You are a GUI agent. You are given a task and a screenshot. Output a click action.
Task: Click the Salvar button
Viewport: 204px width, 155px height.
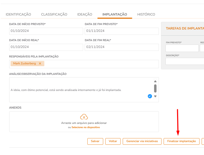click(x=95, y=141)
